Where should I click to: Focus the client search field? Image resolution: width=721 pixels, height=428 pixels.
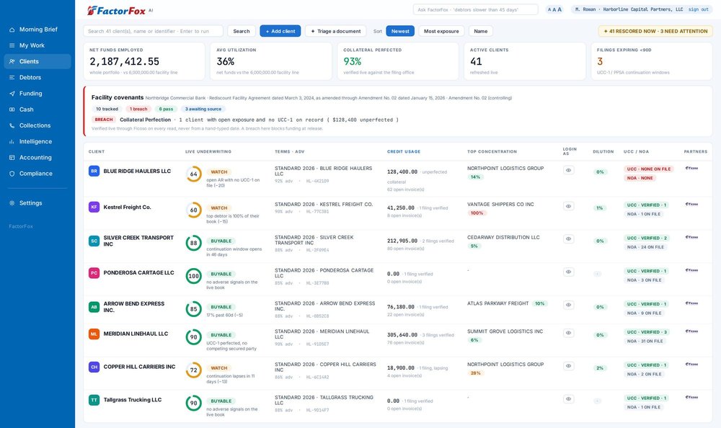tap(153, 31)
